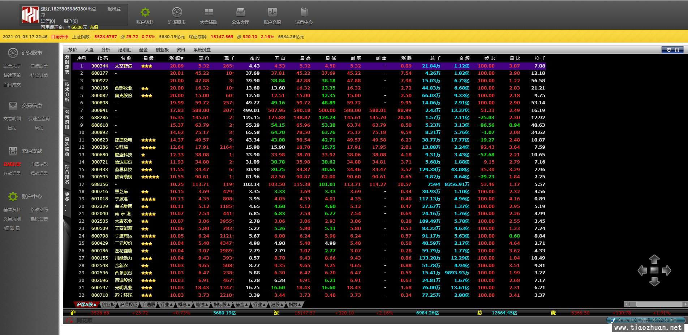The width and height of the screenshot is (688, 335).
Task: Open 爆仓[0] notice
Action: [x=71, y=21]
